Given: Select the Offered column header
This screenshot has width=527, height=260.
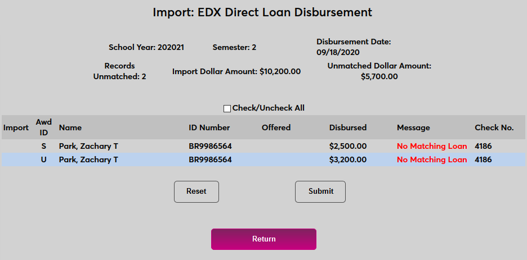Looking at the screenshot, I should (276, 127).
